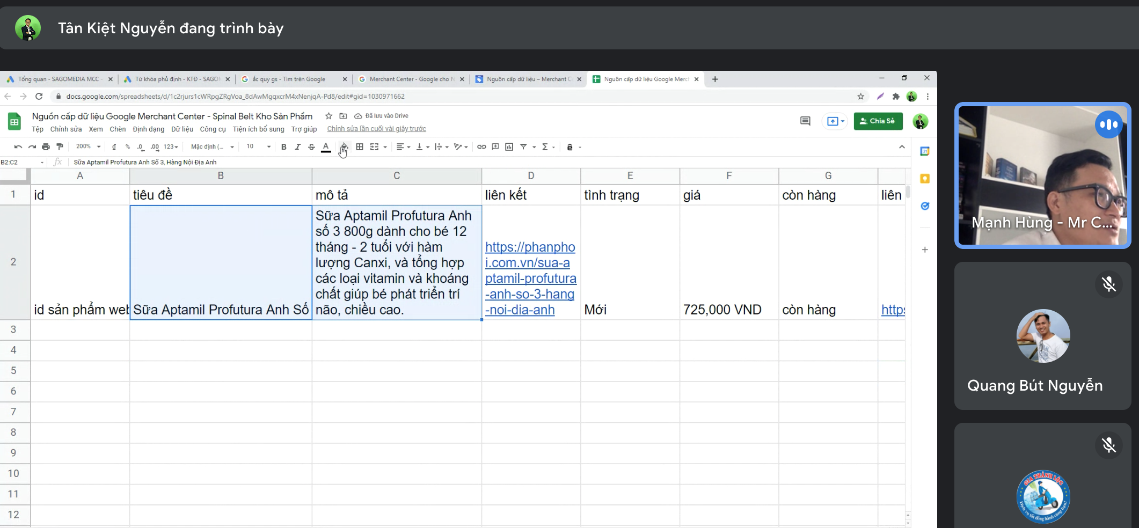Click the side panel plus add-ons button

925,250
